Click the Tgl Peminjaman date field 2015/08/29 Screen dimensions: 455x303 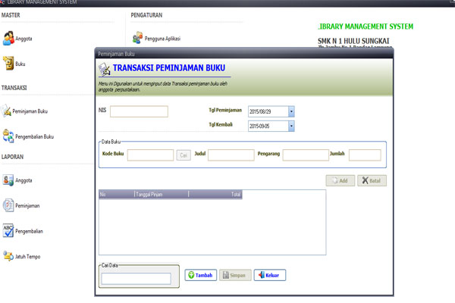click(x=268, y=111)
